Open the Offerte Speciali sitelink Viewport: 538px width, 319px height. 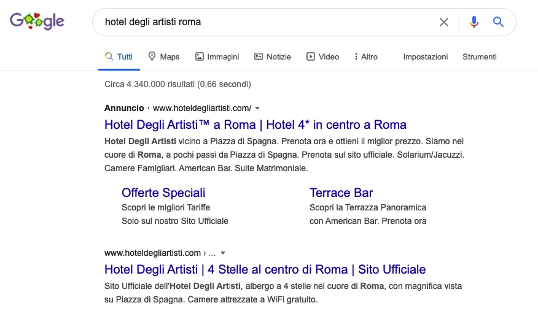[x=163, y=193]
